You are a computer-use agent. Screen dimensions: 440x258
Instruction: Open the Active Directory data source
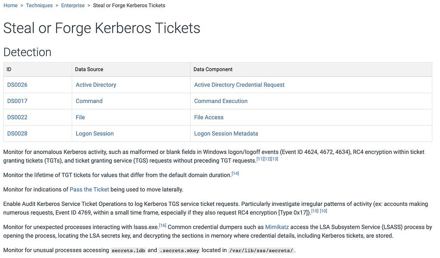tap(96, 85)
